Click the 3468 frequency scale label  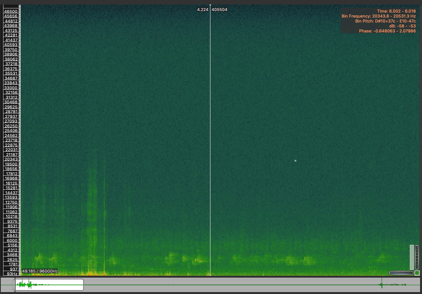point(12,255)
